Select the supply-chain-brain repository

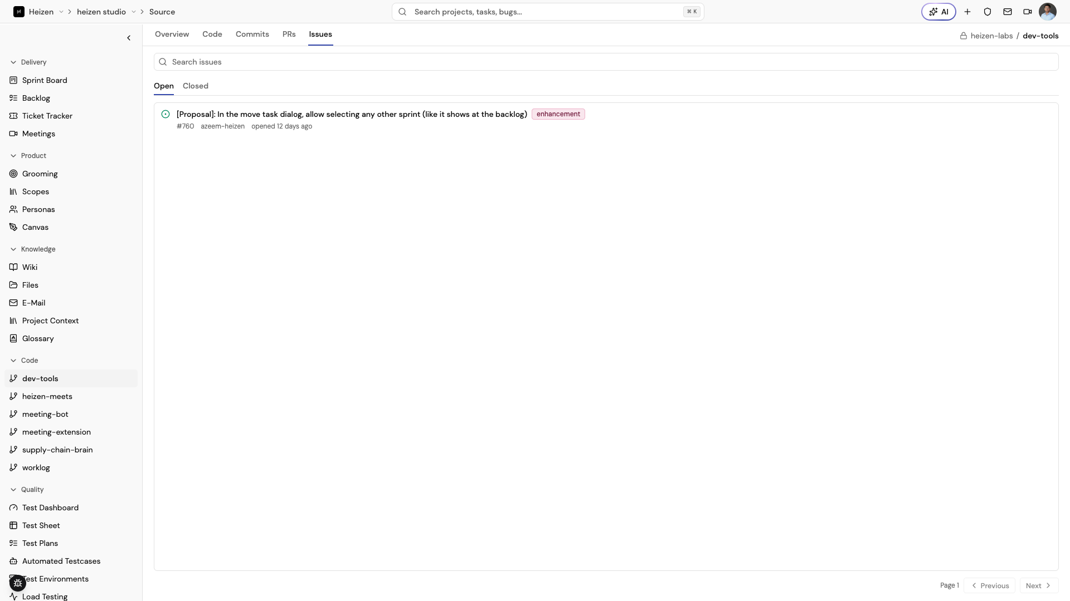(x=71, y=450)
